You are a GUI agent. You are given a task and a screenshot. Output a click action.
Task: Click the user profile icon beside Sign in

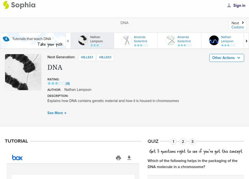[229, 5]
